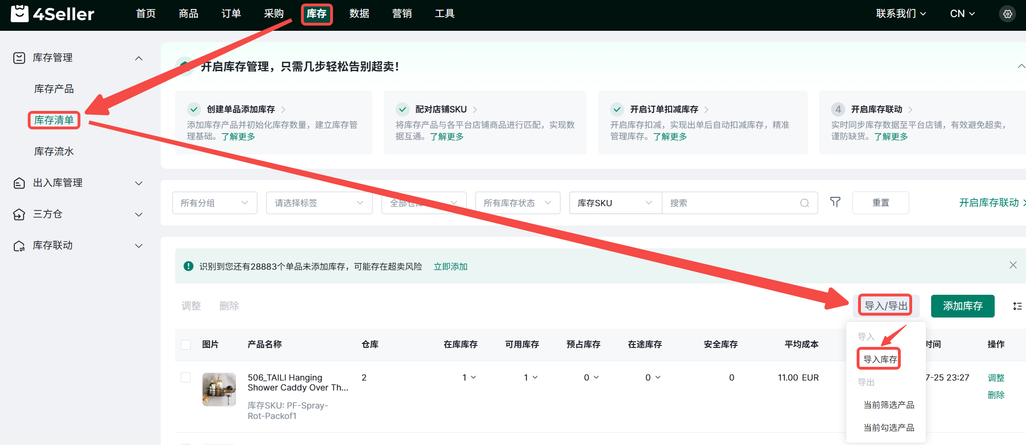Check the 506_TAILI product row checkbox
This screenshot has height=445, width=1026.
[186, 378]
